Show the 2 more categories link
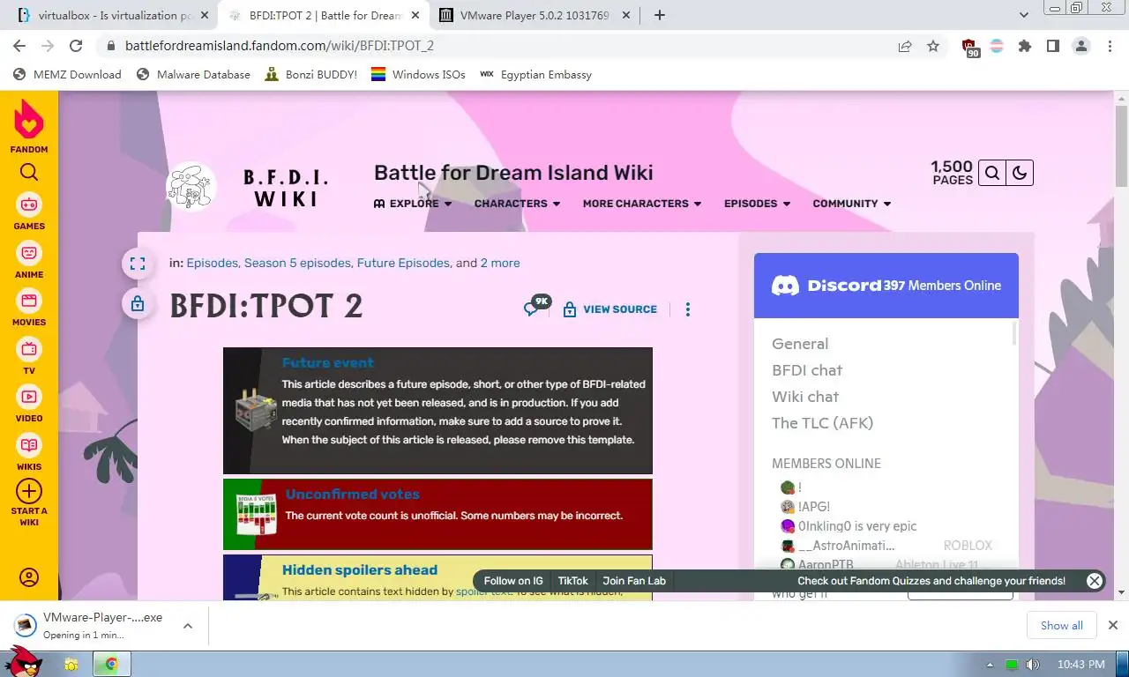 pyautogui.click(x=500, y=264)
